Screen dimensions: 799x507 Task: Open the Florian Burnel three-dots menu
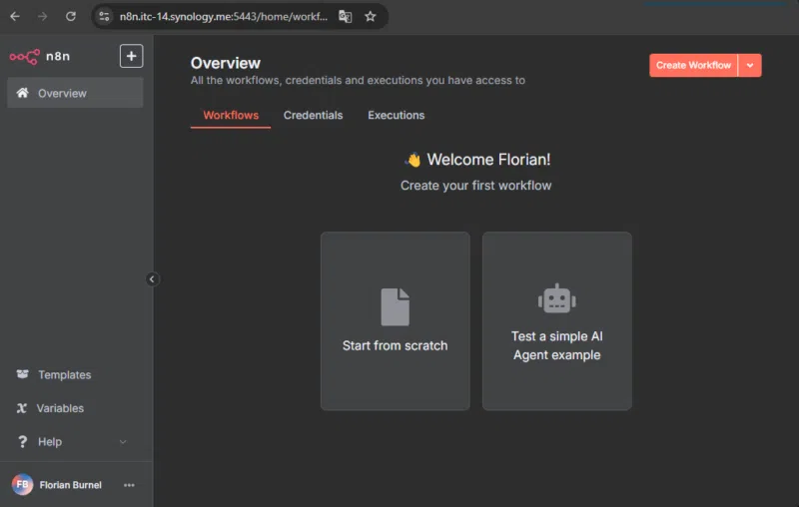[x=129, y=485]
